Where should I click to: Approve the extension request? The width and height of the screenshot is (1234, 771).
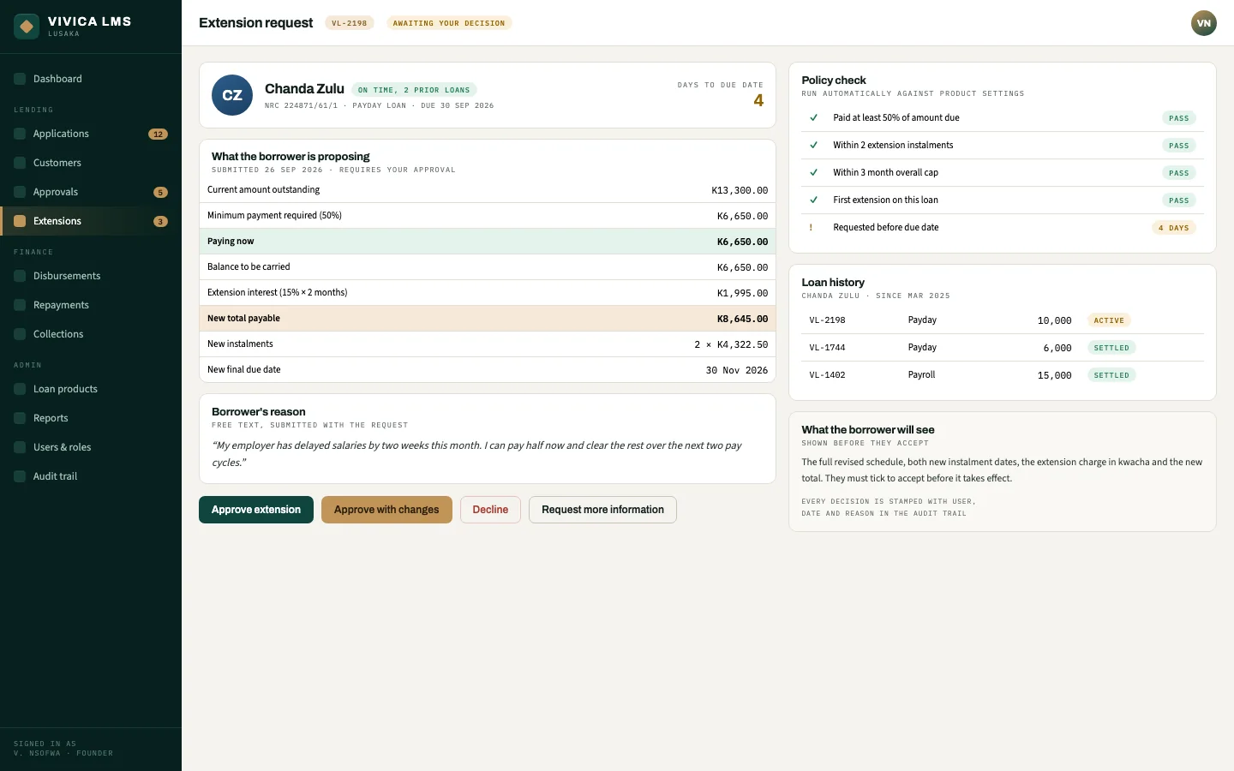[x=256, y=510]
